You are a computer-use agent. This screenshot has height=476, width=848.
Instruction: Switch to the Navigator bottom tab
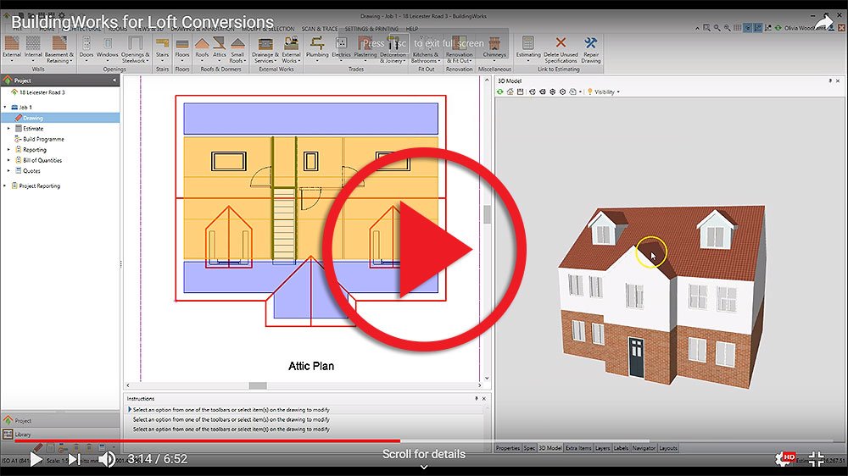644,448
